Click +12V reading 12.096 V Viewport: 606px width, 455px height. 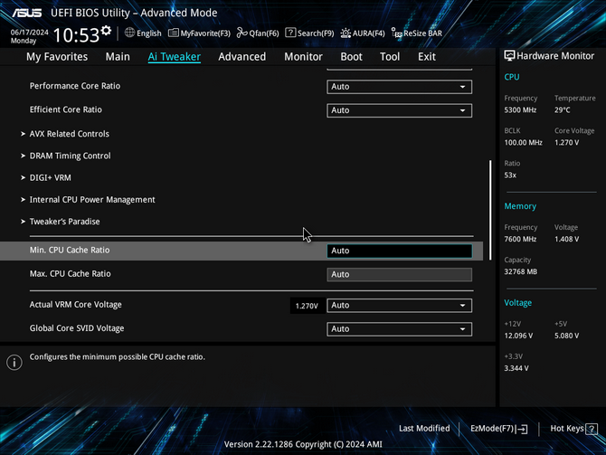[x=518, y=336]
